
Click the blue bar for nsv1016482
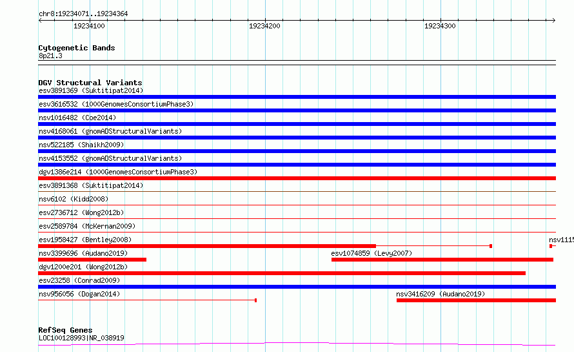[x=297, y=124]
